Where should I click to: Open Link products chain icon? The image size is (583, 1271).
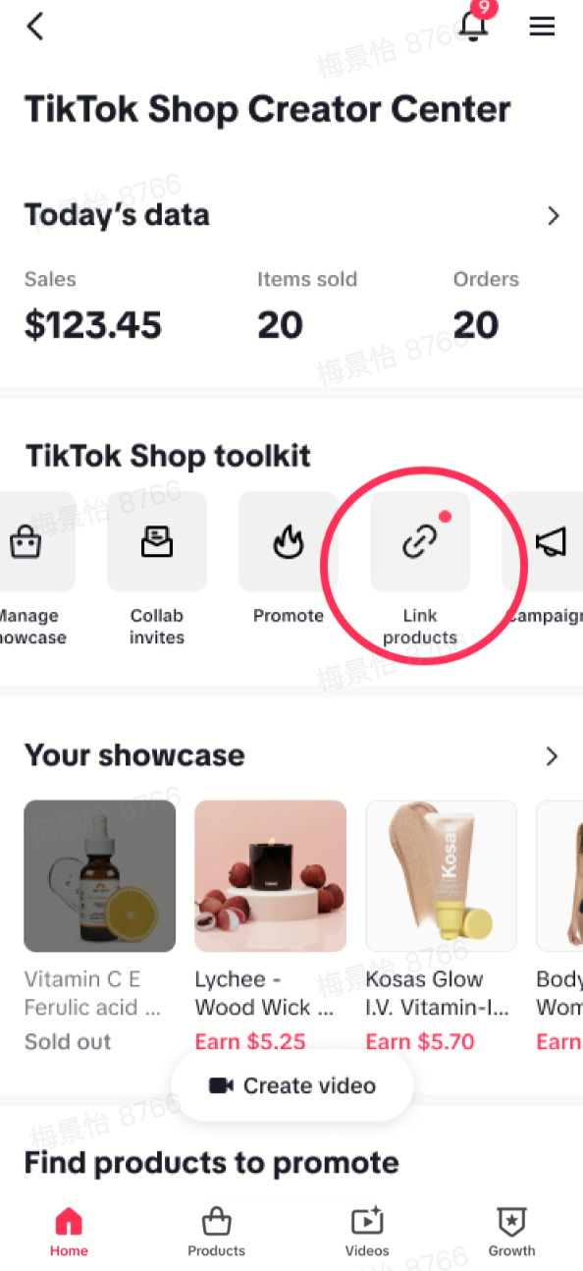click(x=420, y=541)
